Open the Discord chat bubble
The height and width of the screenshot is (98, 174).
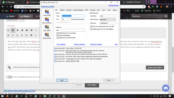166,88
